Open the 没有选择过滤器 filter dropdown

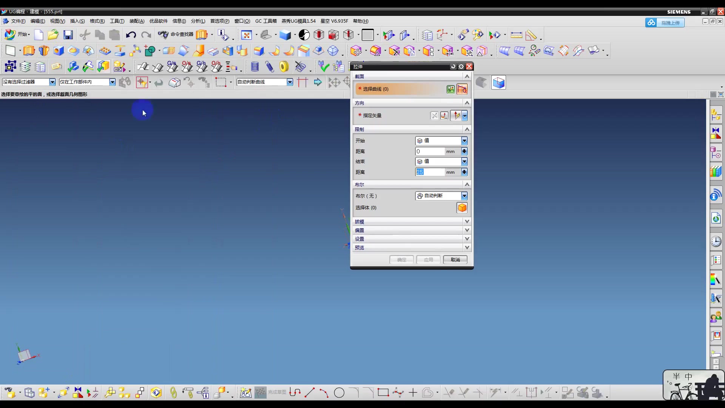click(52, 82)
